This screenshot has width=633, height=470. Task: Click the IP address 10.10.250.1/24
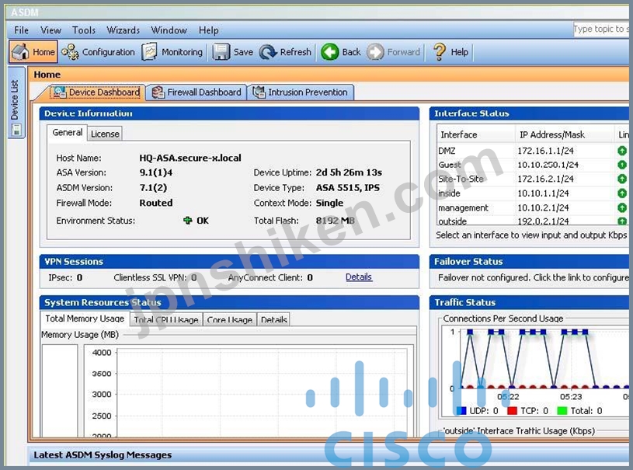pos(548,165)
